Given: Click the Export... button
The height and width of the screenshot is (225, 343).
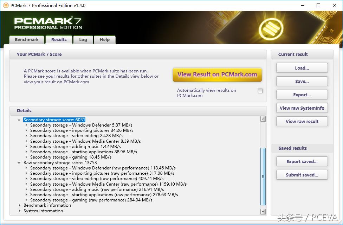Looking at the screenshot, I should click(x=302, y=95).
